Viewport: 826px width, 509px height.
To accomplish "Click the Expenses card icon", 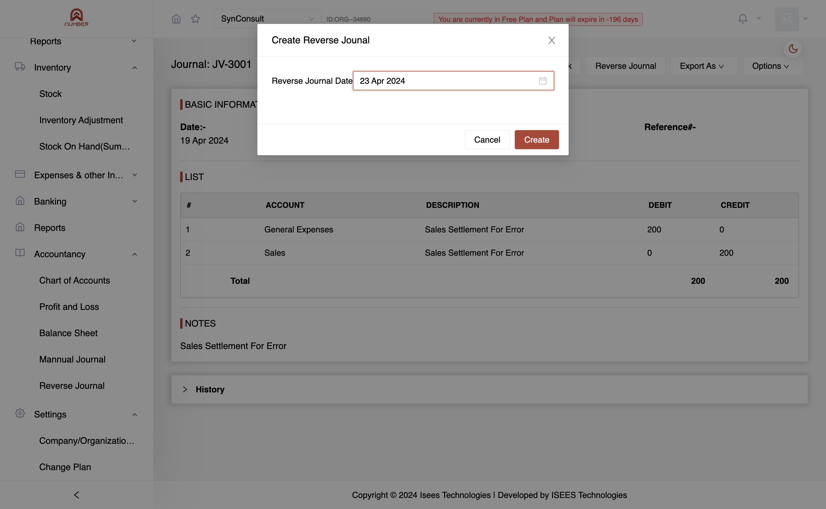I will pos(20,174).
